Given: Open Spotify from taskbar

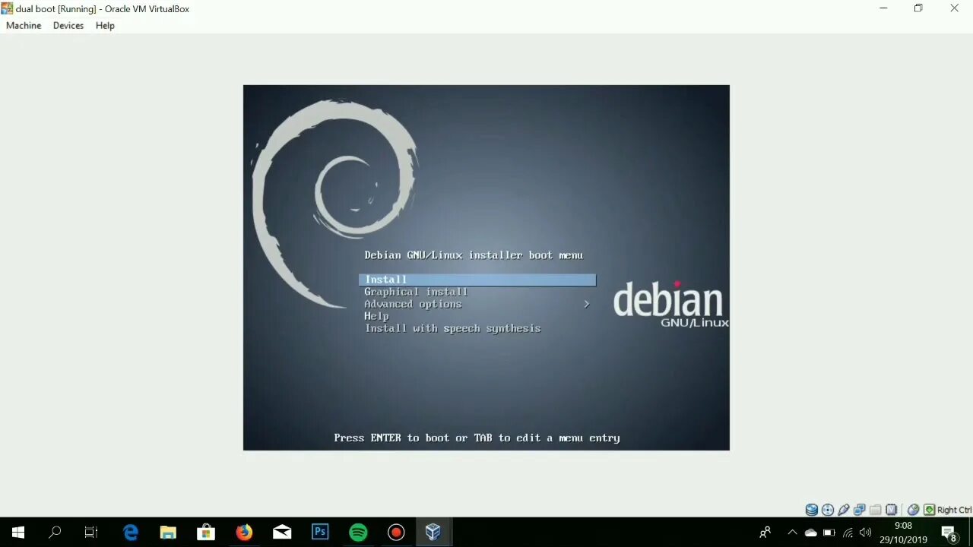Looking at the screenshot, I should 358,532.
